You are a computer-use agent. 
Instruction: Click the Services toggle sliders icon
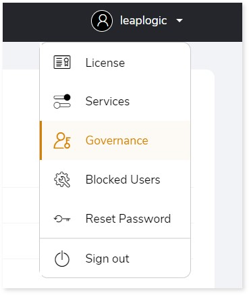point(62,101)
